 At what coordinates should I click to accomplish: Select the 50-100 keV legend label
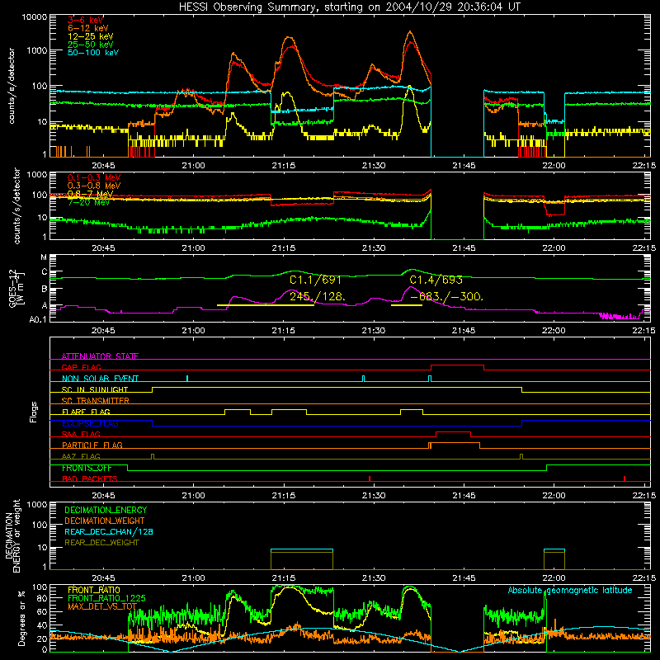(x=93, y=53)
